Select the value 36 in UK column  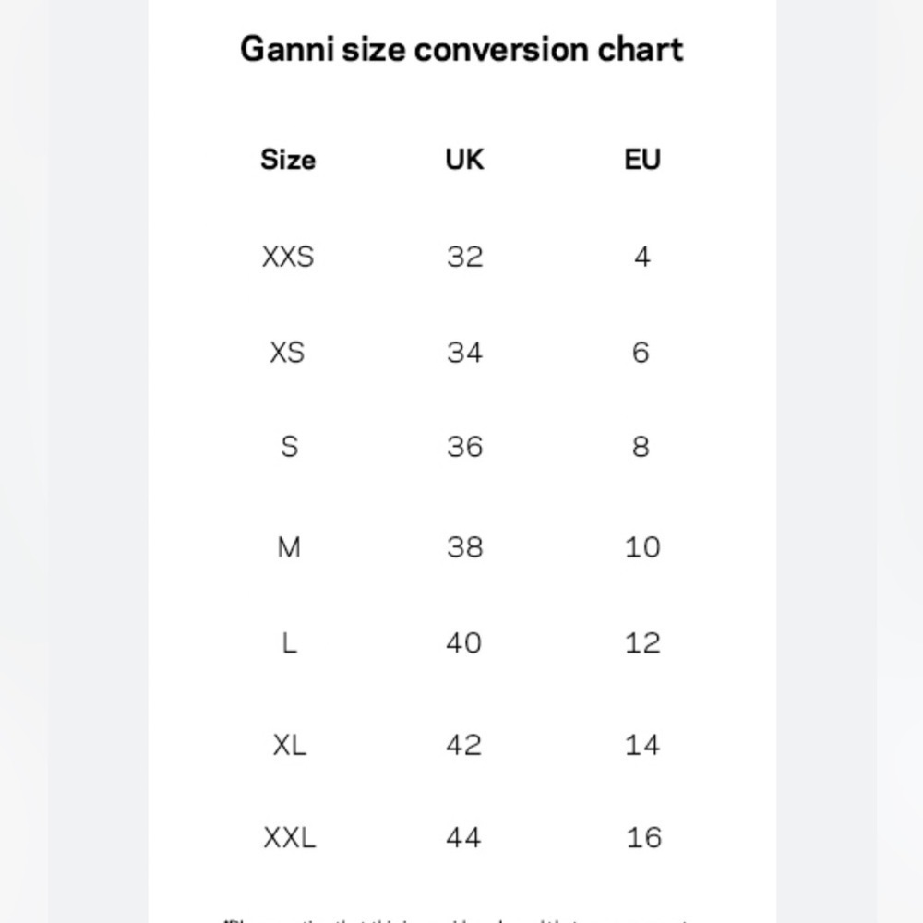click(464, 447)
